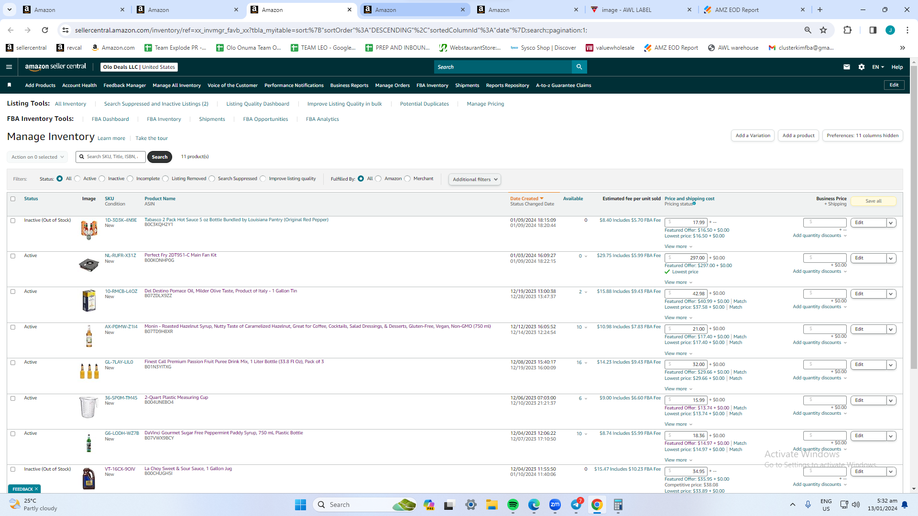This screenshot has width=918, height=516.
Task: Open Zoom from the taskbar
Action: coord(555,505)
